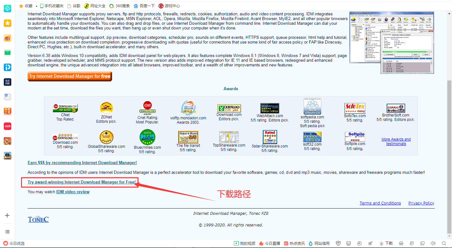Viewport: 452px width, 248px height.
Task: Click the CNet Top Rated award badge
Action: [x=65, y=108]
